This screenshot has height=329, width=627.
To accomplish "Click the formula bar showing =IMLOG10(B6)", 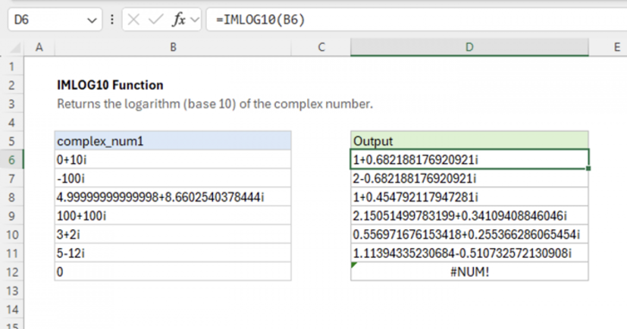I will (x=413, y=20).
